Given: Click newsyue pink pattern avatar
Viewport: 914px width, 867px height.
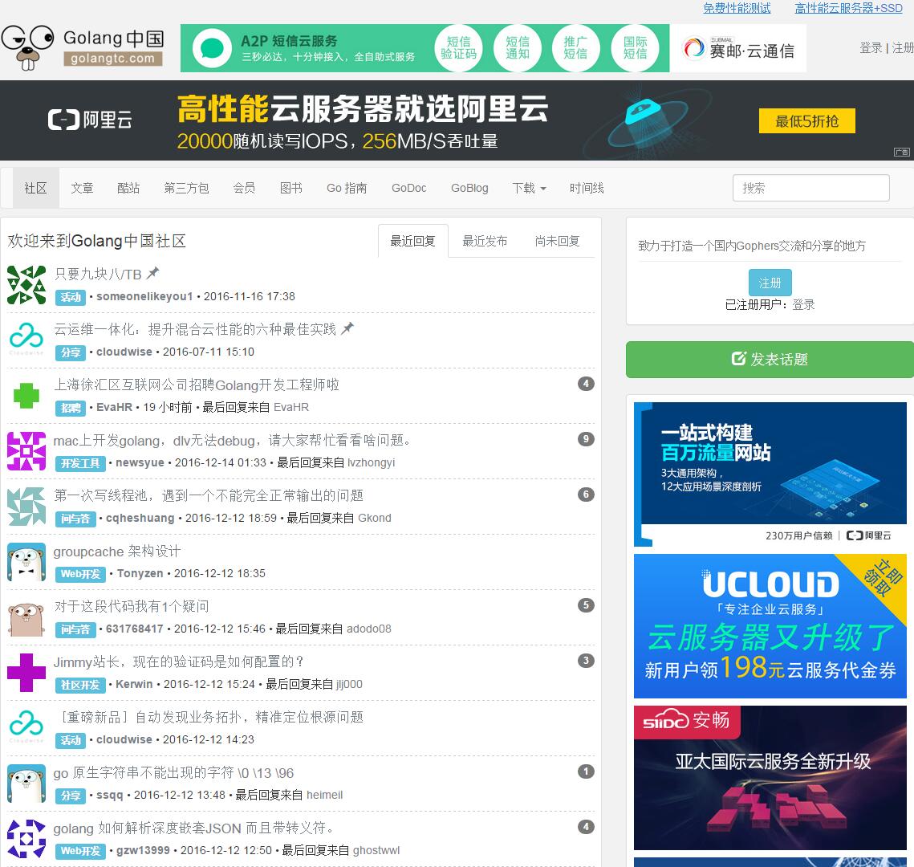Looking at the screenshot, I should [26, 451].
